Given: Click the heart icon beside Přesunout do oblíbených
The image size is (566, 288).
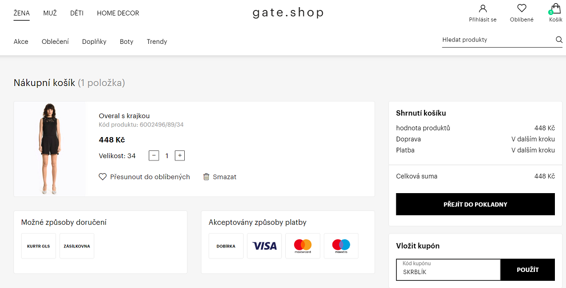Looking at the screenshot, I should click(103, 176).
